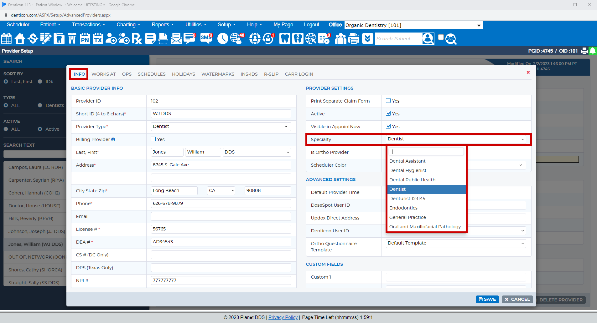597x323 pixels.
Task: Click the TX calendar toolbar icon
Action: 98,38
